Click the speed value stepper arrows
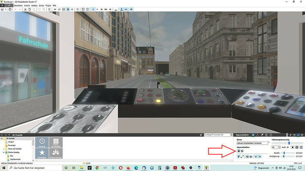Screen dimensions: 305x171 click(x=279, y=147)
